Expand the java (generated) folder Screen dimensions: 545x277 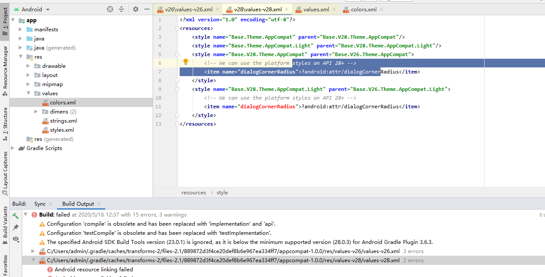pos(20,48)
